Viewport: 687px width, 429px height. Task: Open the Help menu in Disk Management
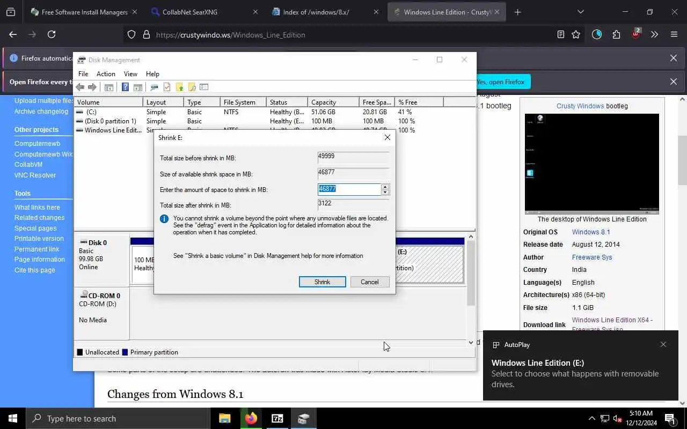click(x=152, y=73)
